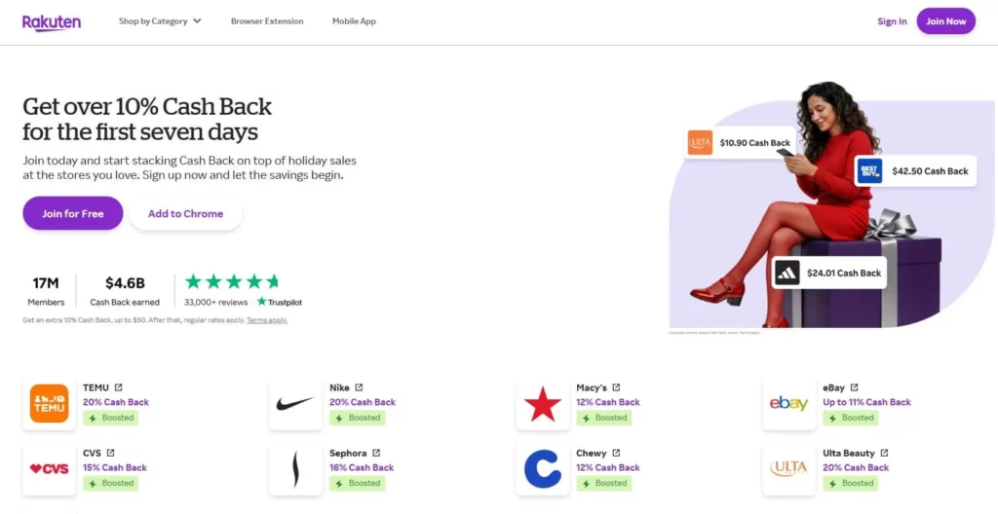The height and width of the screenshot is (514, 998).
Task: Click the Trustpilot star rating
Action: click(232, 282)
